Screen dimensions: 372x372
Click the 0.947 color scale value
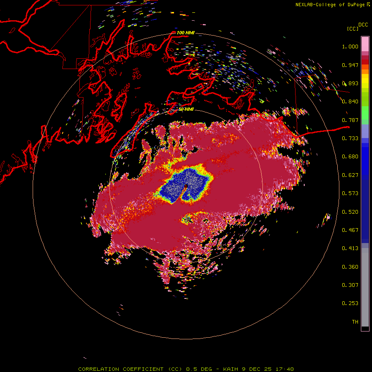click(x=350, y=65)
